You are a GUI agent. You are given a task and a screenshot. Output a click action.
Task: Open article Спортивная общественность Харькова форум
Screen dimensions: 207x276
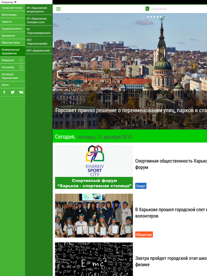point(171,164)
